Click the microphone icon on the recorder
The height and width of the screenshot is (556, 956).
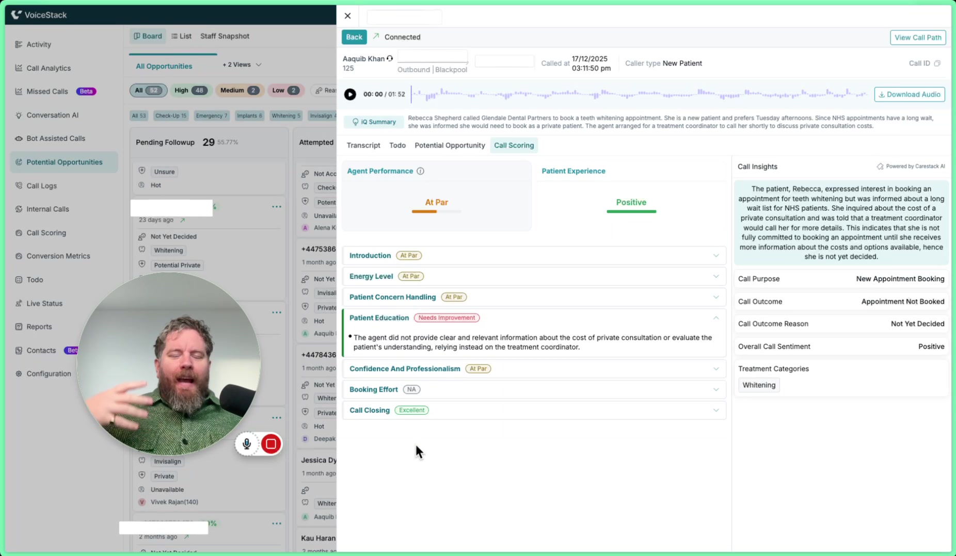pyautogui.click(x=247, y=444)
